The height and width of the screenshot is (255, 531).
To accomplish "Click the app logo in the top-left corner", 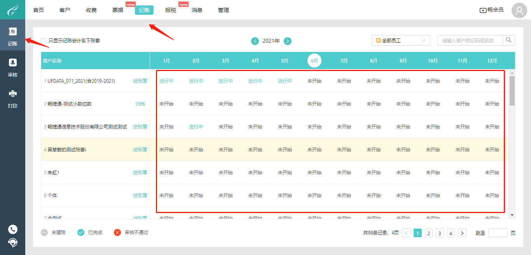I will [12, 10].
